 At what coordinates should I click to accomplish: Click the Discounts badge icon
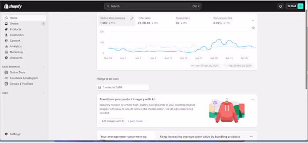click(x=6, y=58)
